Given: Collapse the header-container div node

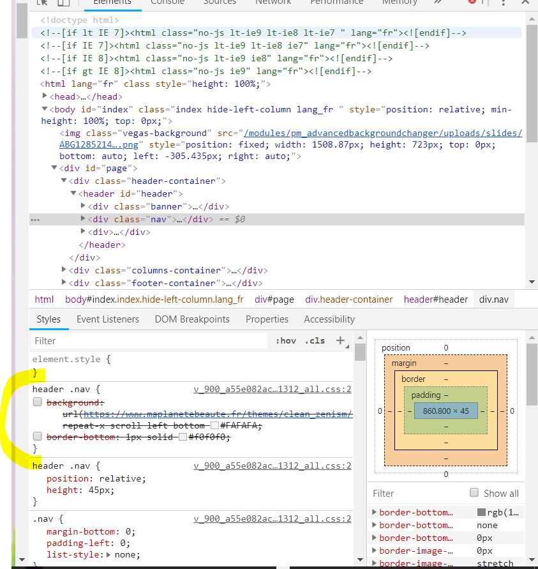Looking at the screenshot, I should point(63,180).
